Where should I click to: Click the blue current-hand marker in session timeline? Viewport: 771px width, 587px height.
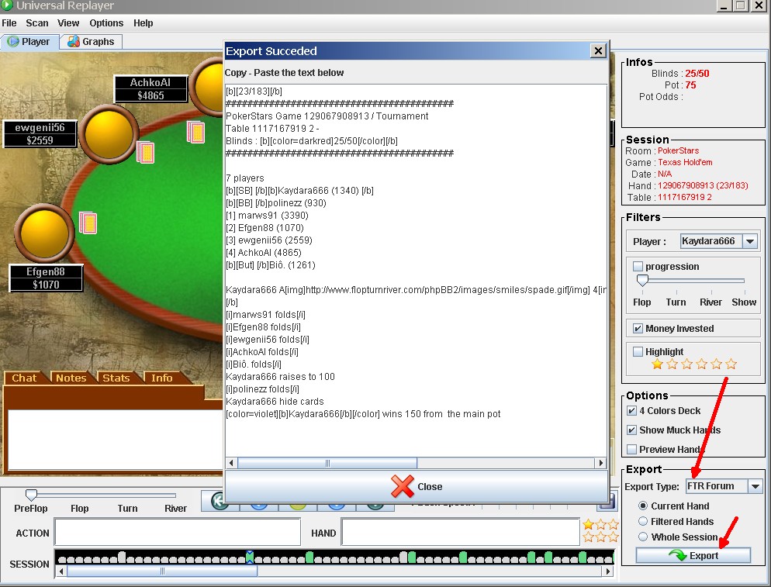[250, 557]
